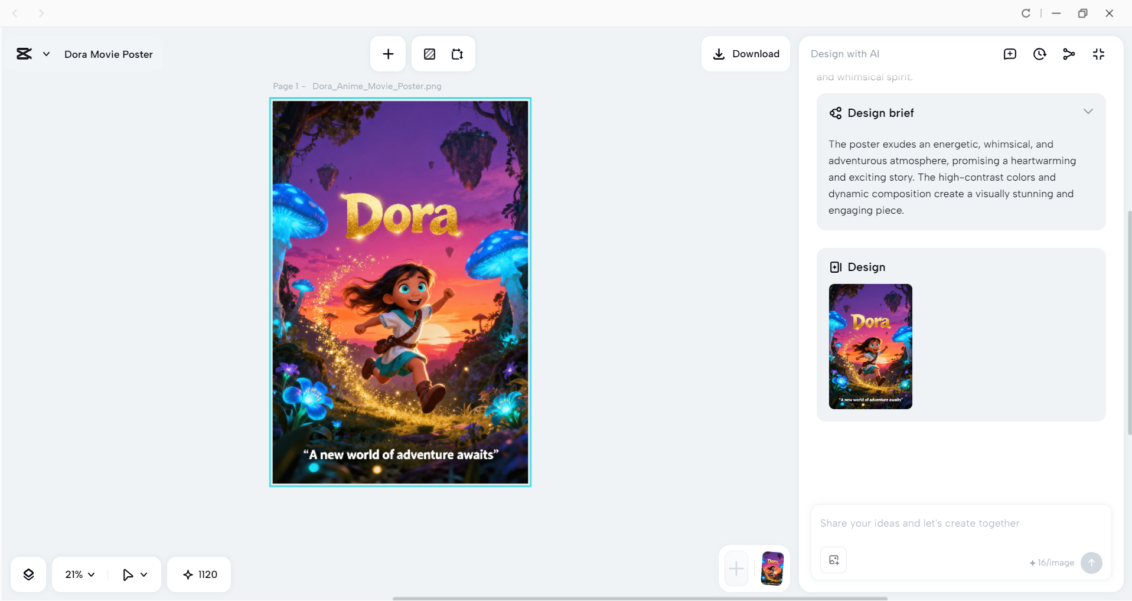Select the edit tool beside the crop icon
Screen dimensions: 1132x601
[429, 54]
